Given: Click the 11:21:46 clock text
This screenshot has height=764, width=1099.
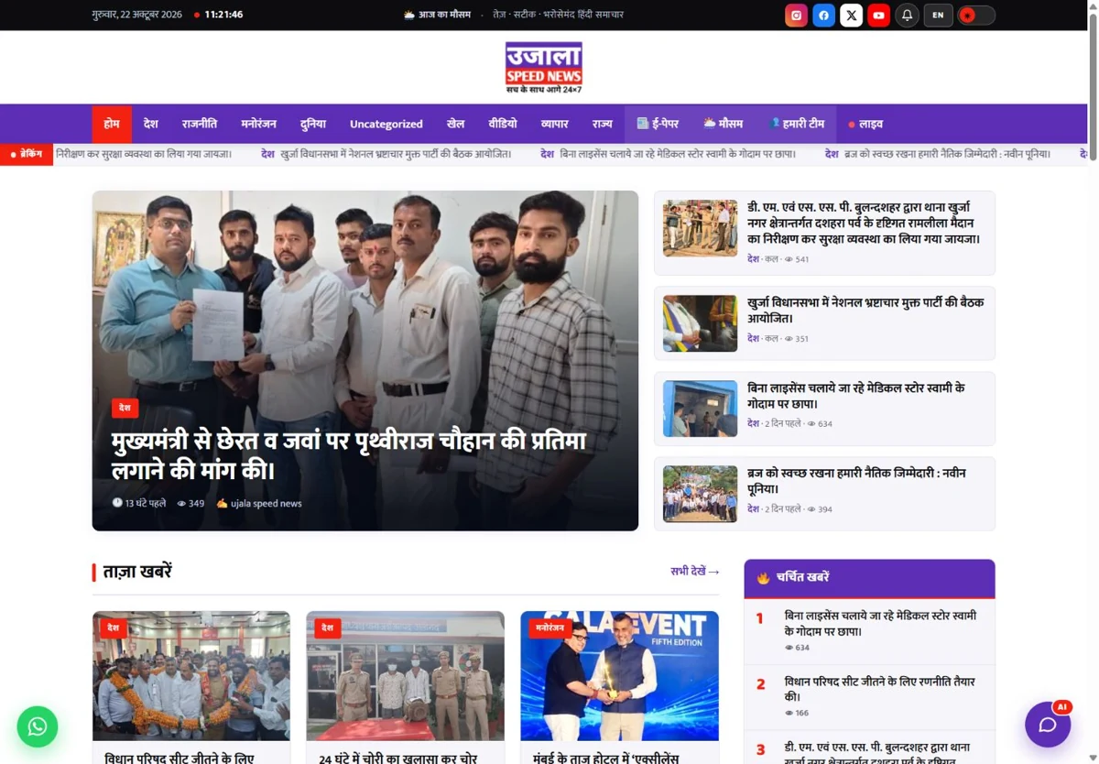Looking at the screenshot, I should (223, 15).
